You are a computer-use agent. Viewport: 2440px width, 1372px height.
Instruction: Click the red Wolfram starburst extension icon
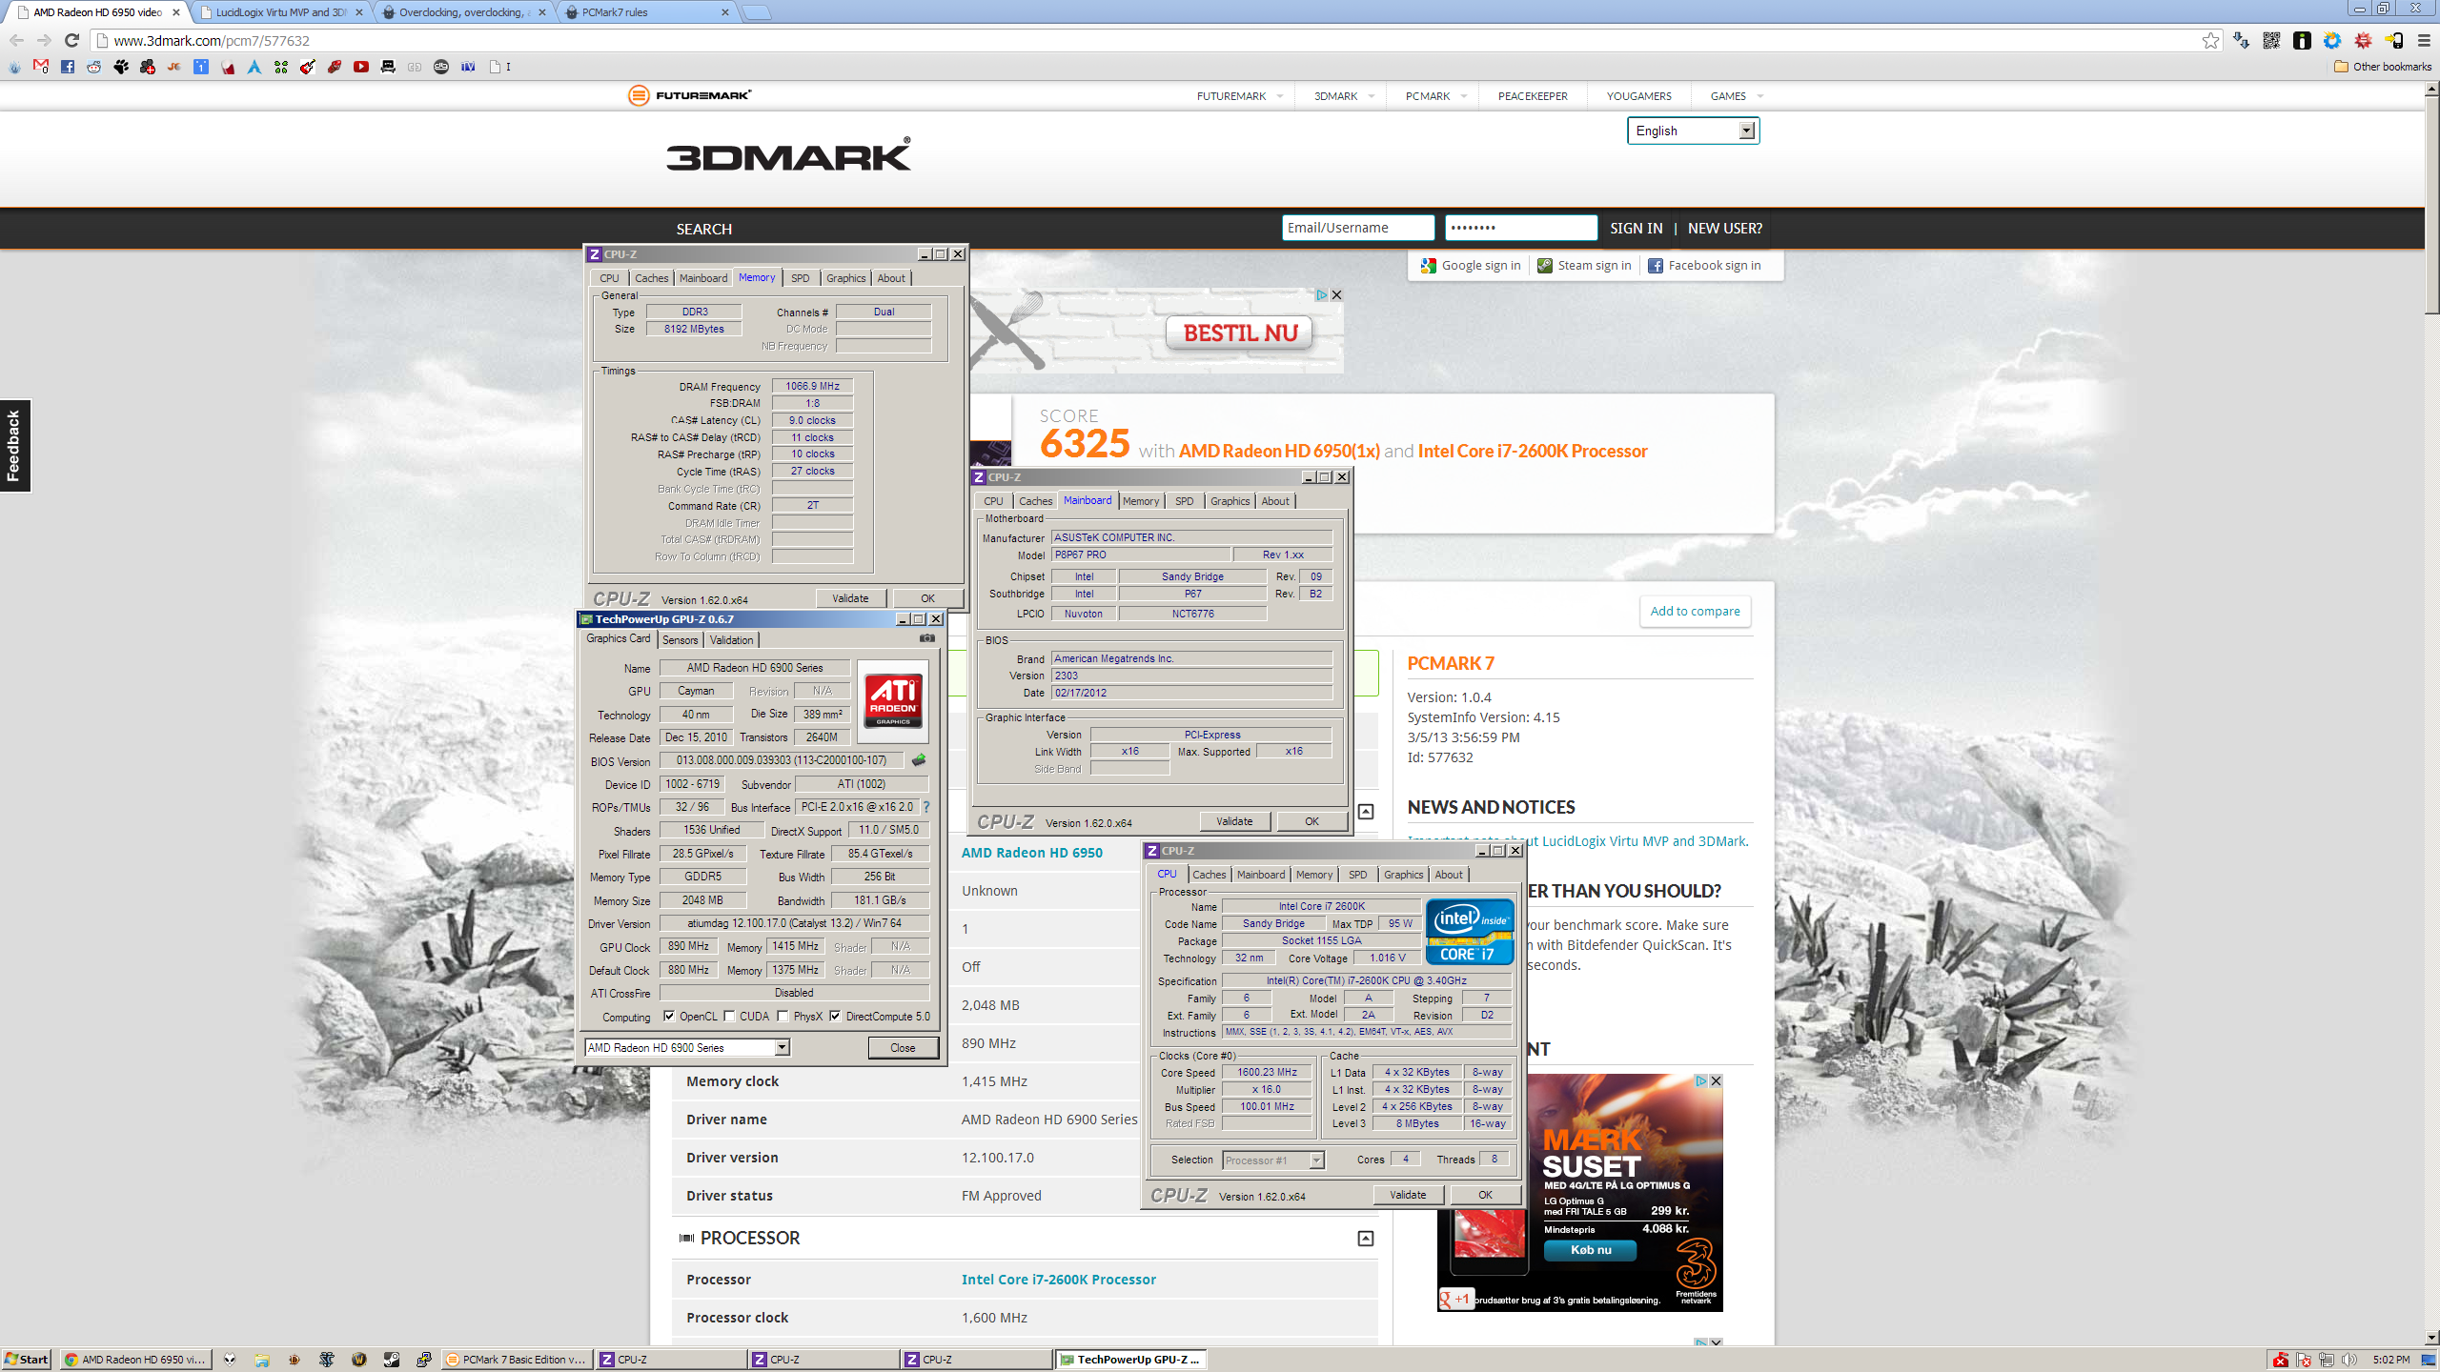click(x=2363, y=40)
